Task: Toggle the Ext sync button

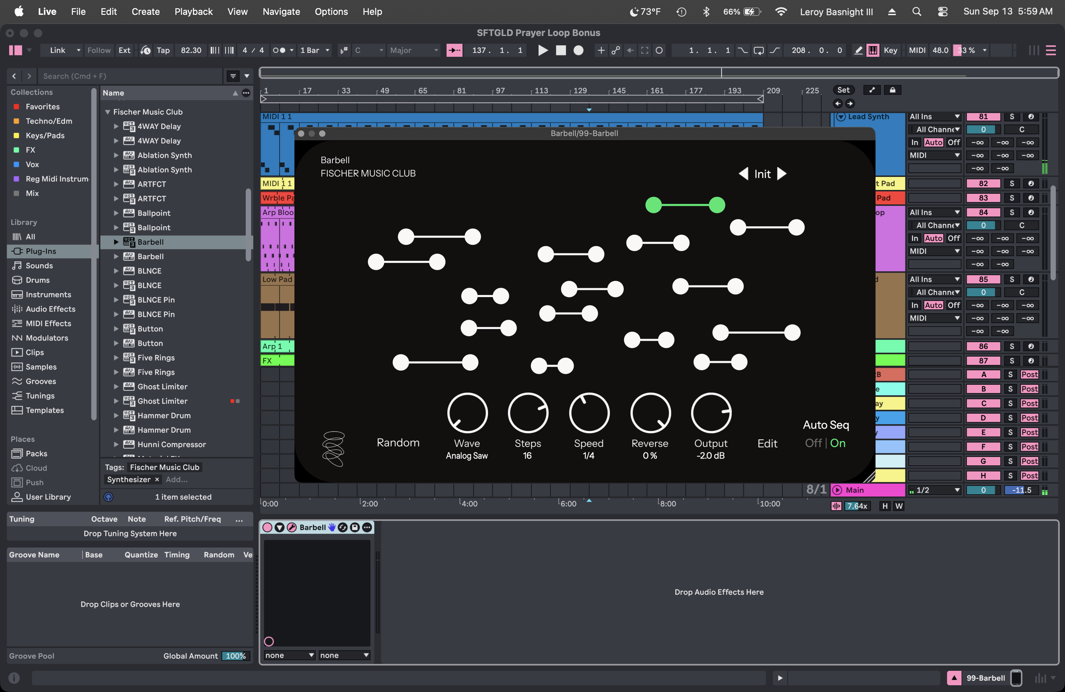Action: (124, 51)
